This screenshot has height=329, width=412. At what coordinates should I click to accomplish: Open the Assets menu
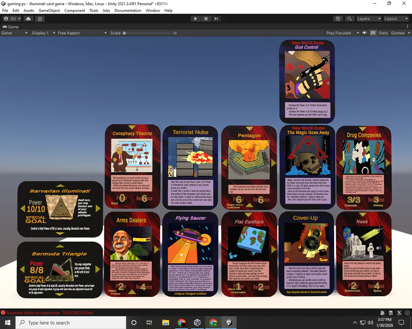(29, 11)
